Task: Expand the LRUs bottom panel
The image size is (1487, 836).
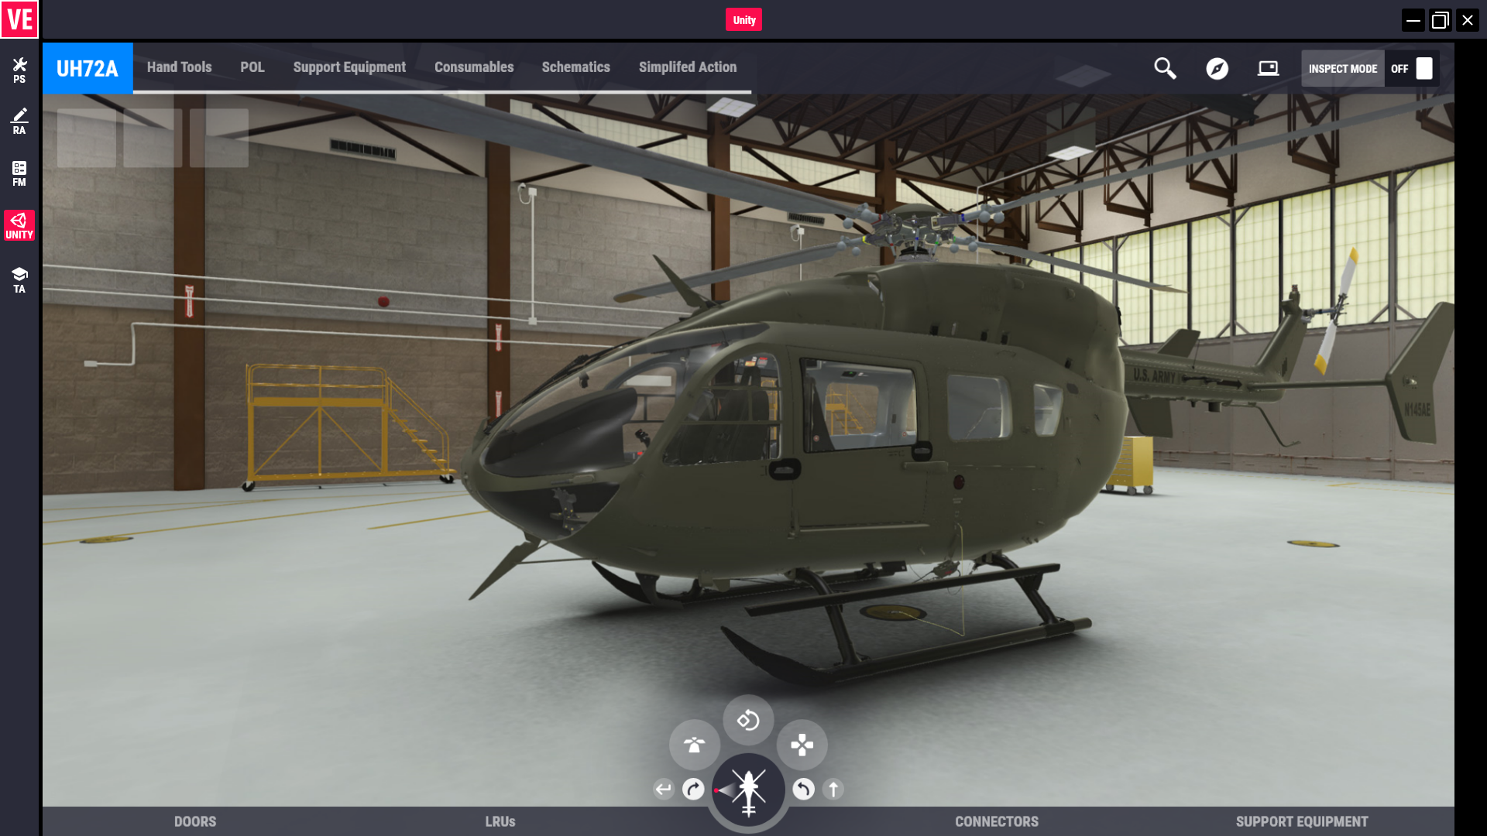Action: coord(500,821)
